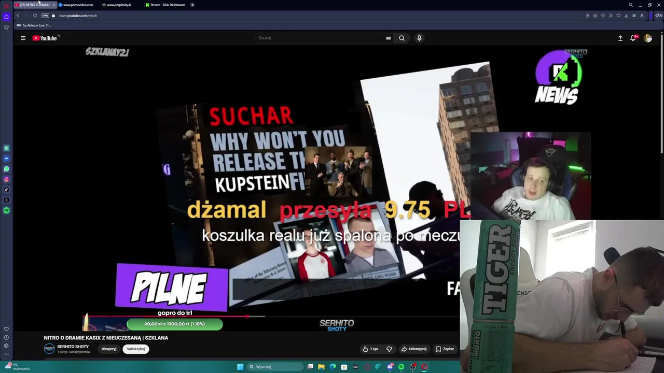Open Instagram in the sidebar

[6, 179]
